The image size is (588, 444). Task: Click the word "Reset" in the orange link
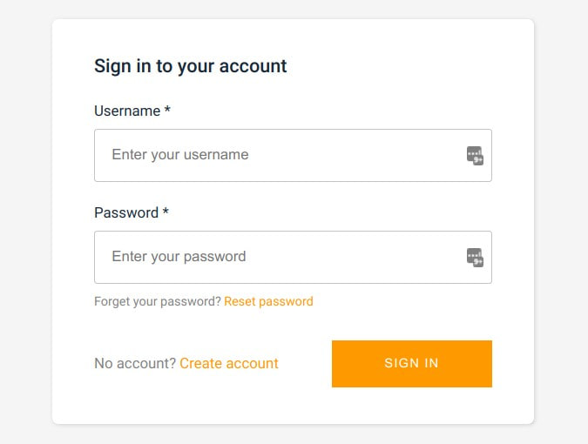pyautogui.click(x=240, y=301)
